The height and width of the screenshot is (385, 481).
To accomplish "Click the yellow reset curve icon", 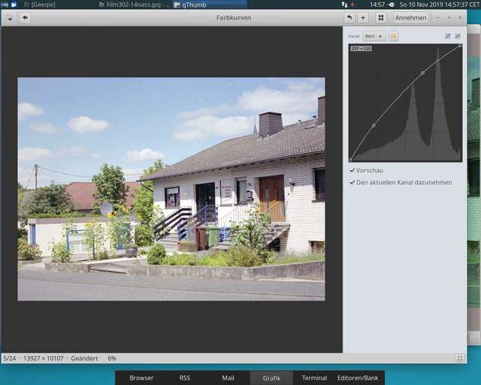I will [393, 36].
